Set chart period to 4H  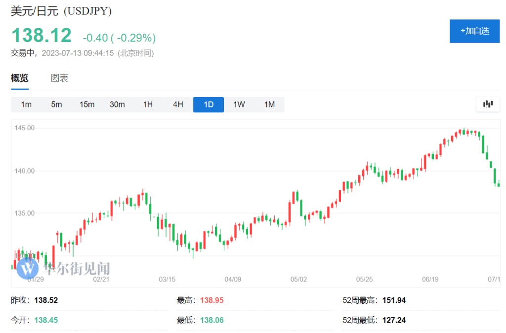178,104
